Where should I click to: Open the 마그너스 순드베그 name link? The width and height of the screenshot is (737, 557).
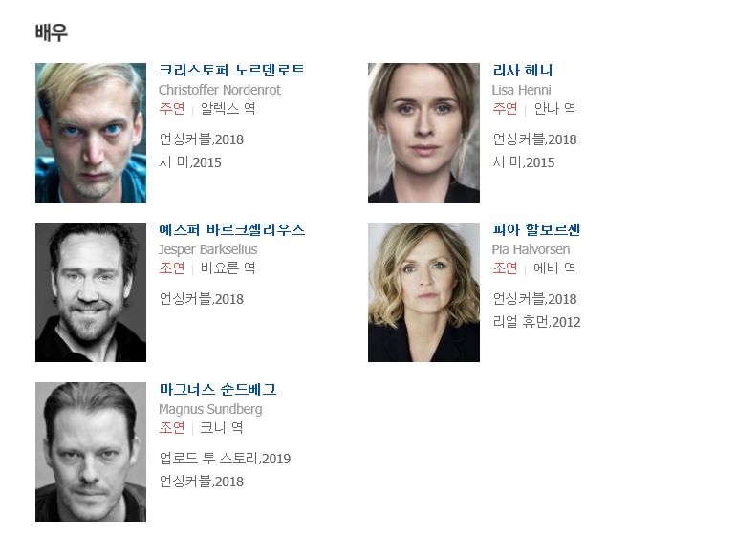click(218, 390)
